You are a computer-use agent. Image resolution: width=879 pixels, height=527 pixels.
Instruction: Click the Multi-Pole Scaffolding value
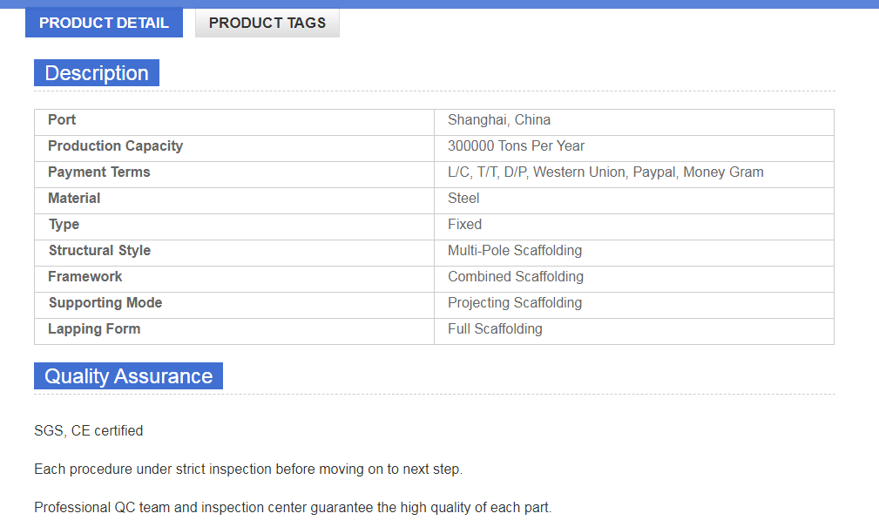515,251
